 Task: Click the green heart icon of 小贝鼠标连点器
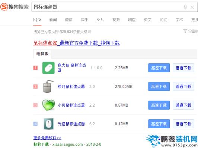coord(48,105)
